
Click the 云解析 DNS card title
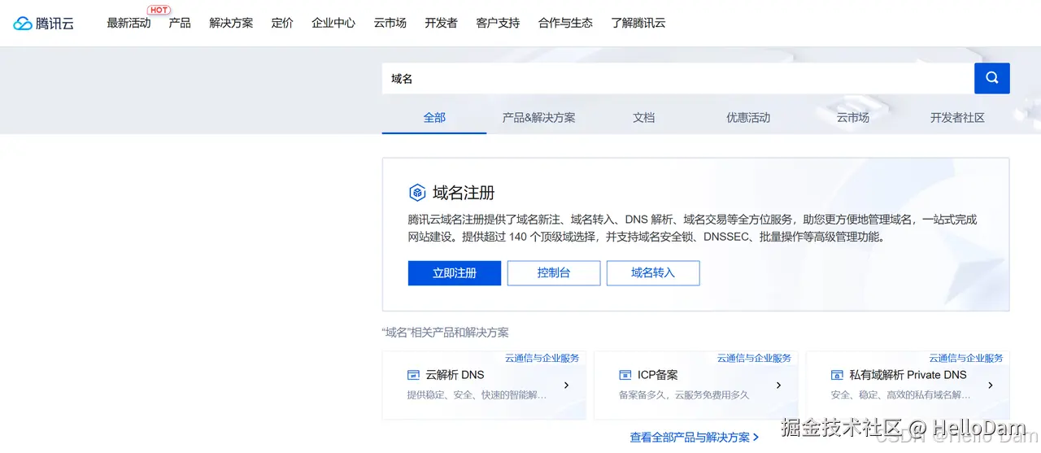click(455, 375)
